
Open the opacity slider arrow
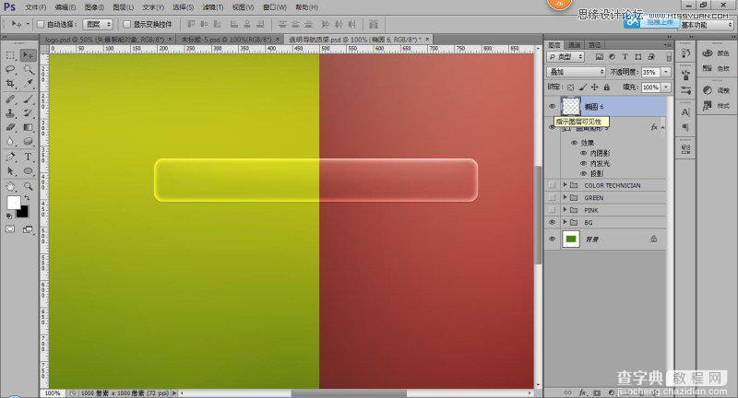coord(666,72)
